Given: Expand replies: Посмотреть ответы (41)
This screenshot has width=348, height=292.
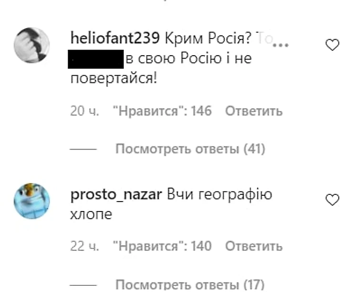Looking at the screenshot, I should point(190,149).
